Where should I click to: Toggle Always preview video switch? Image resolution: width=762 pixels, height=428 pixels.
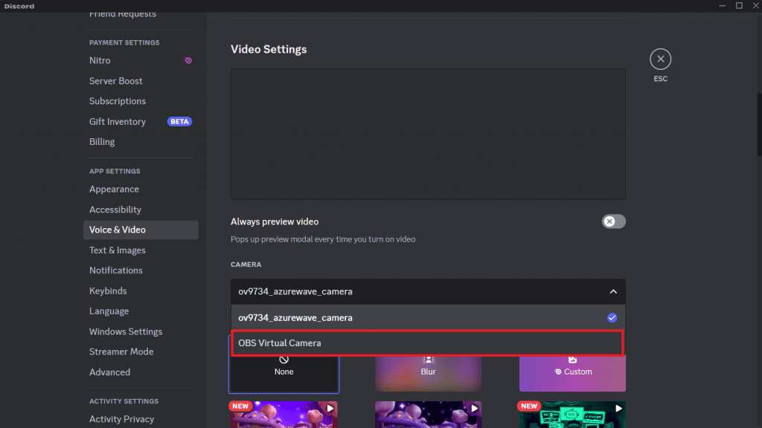613,221
